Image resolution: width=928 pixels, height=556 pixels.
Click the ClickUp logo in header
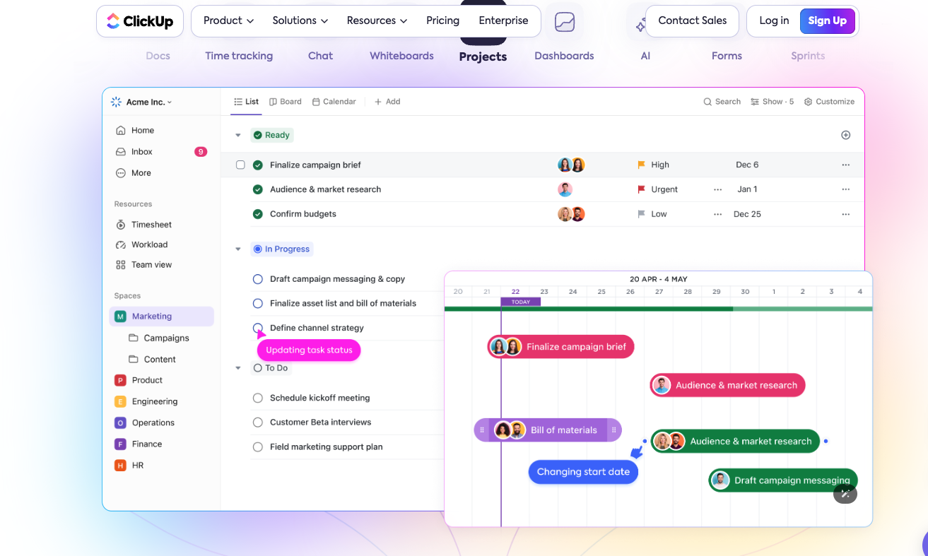pos(140,21)
